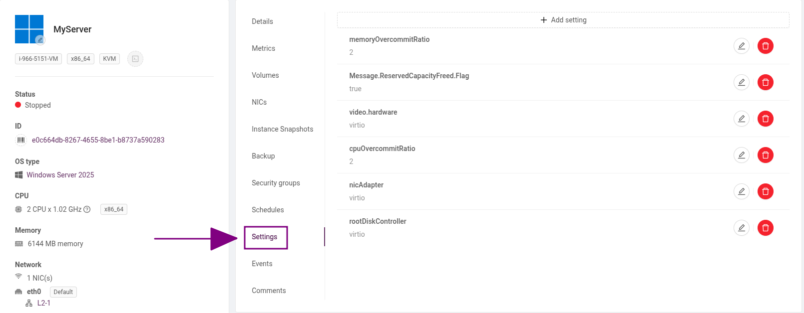Show CPU info via the question icon
Viewport: 804px width, 313px height.
click(x=87, y=209)
